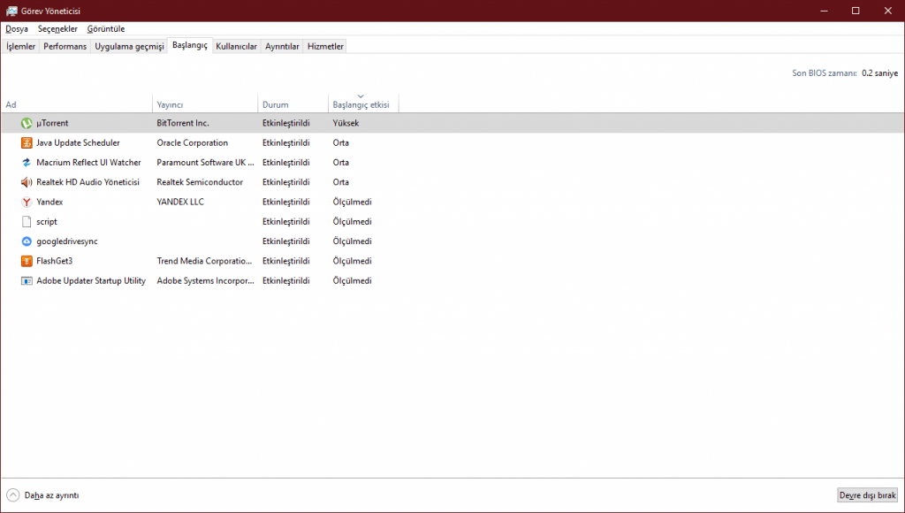905x513 pixels.
Task: Click the Adobe Updater Startup Utility icon
Action: pyautogui.click(x=27, y=280)
